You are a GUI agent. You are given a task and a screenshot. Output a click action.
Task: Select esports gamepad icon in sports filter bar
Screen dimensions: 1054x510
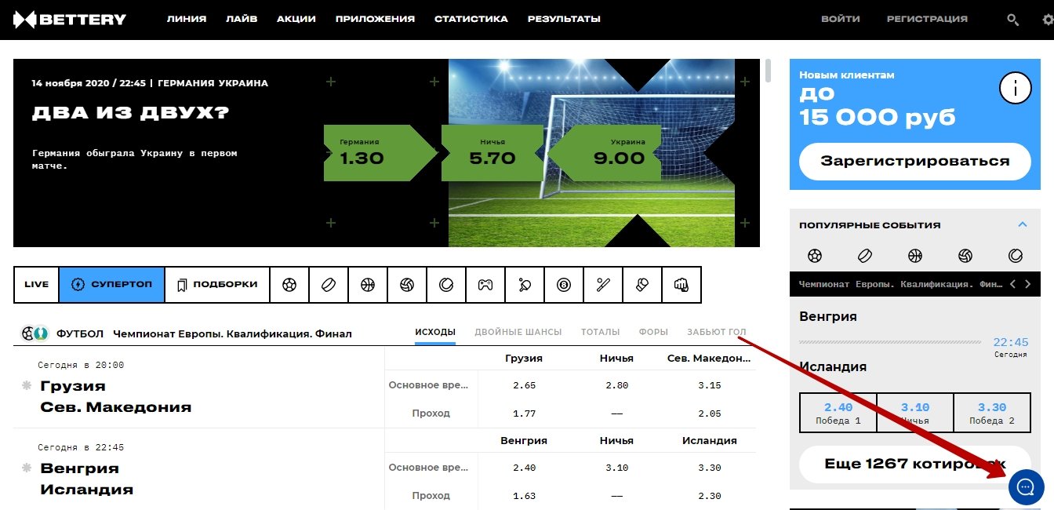click(485, 285)
